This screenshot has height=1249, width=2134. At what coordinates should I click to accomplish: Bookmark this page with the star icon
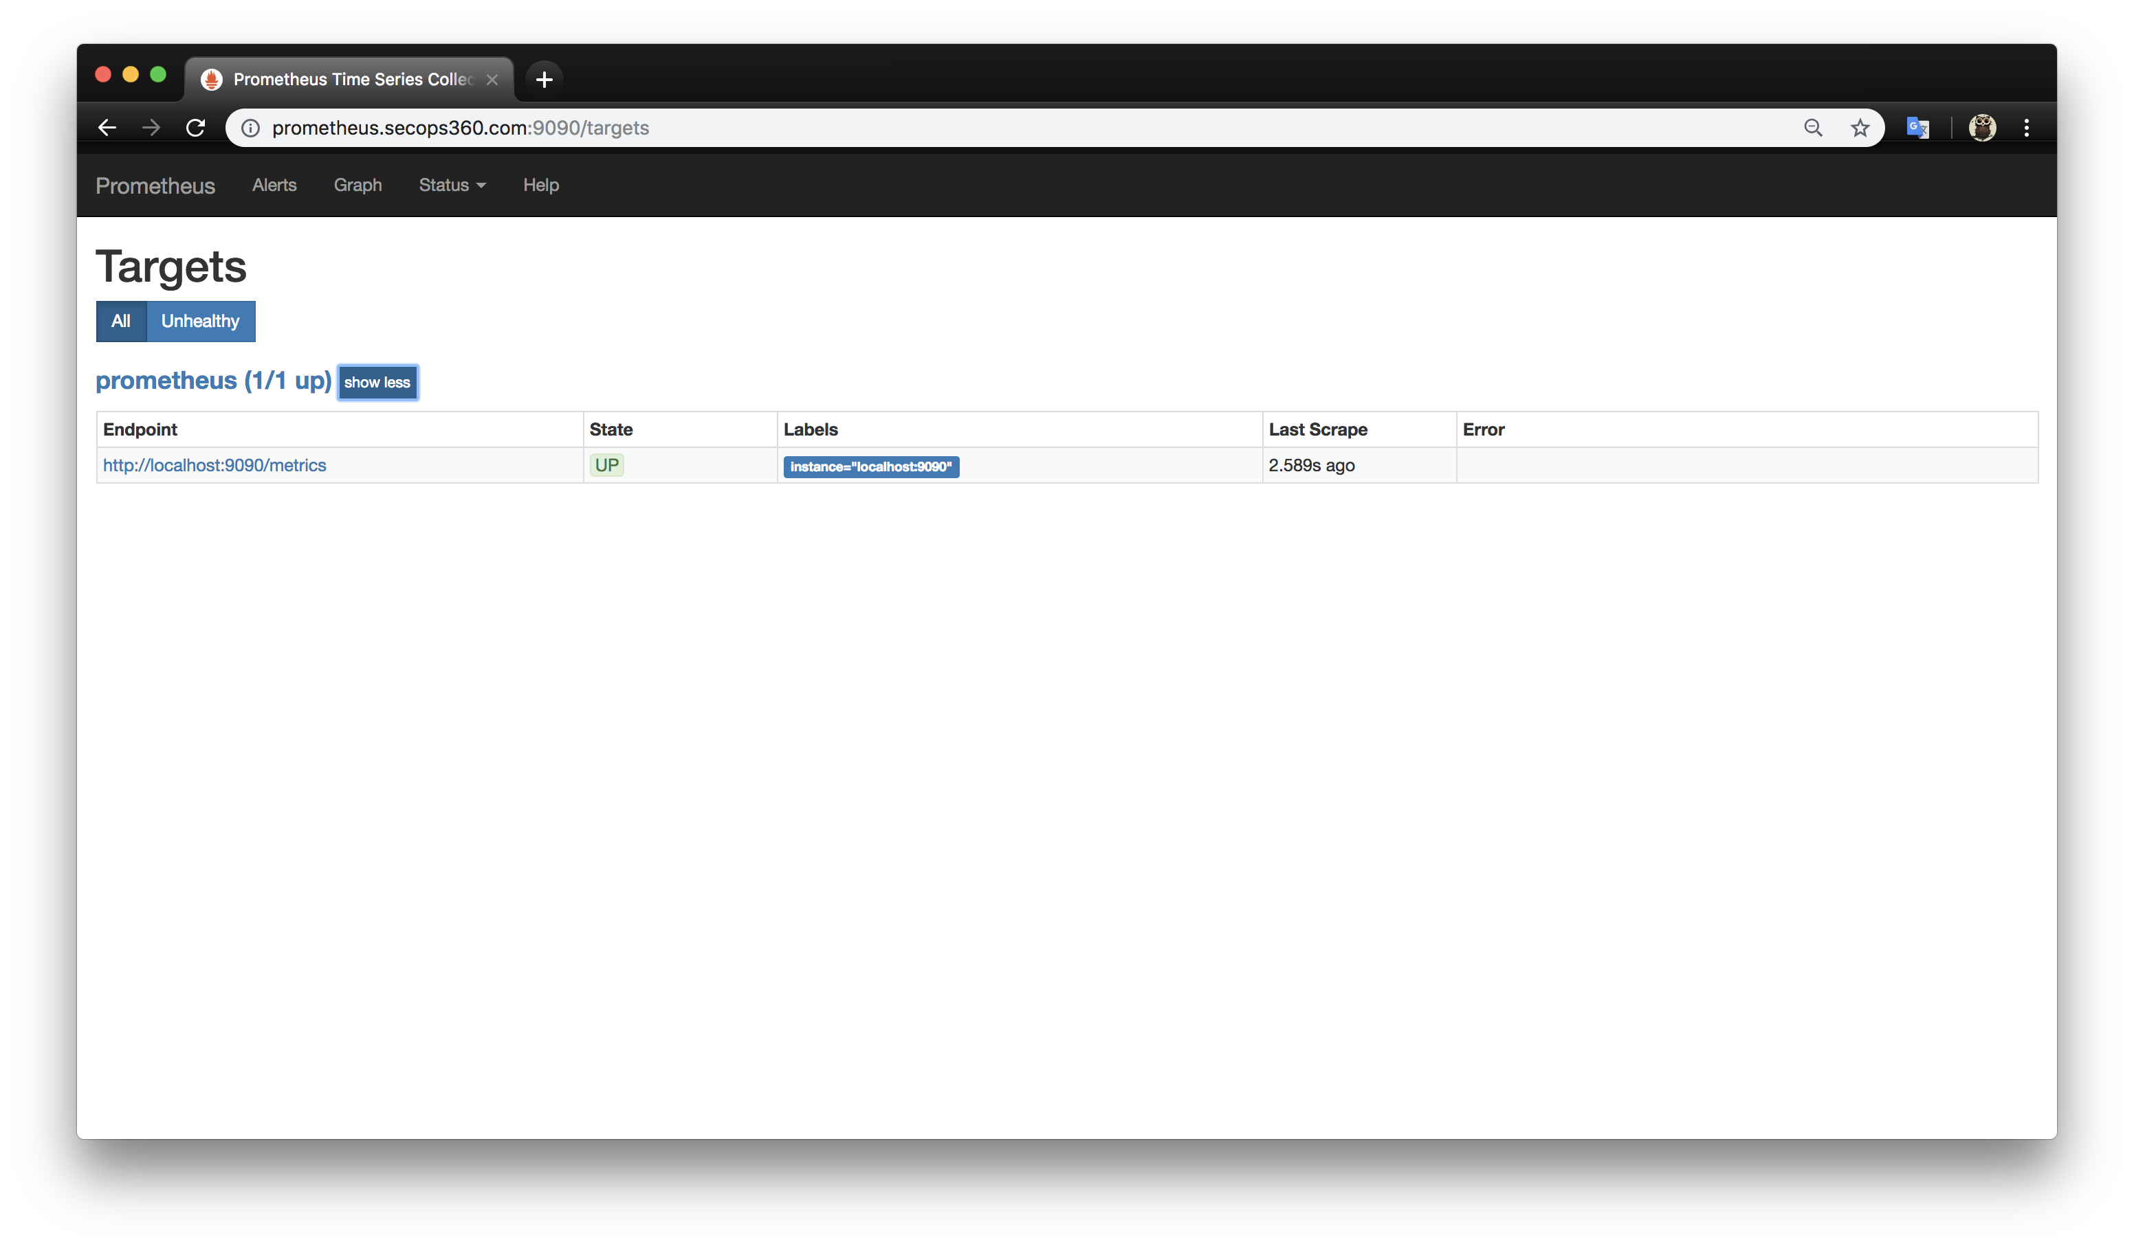[x=1860, y=128]
